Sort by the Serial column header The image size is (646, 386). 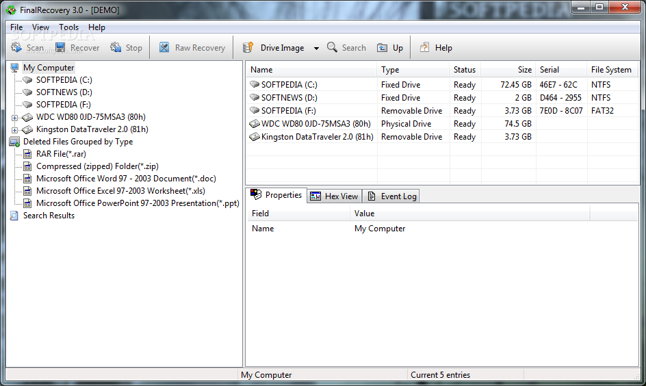click(x=561, y=70)
